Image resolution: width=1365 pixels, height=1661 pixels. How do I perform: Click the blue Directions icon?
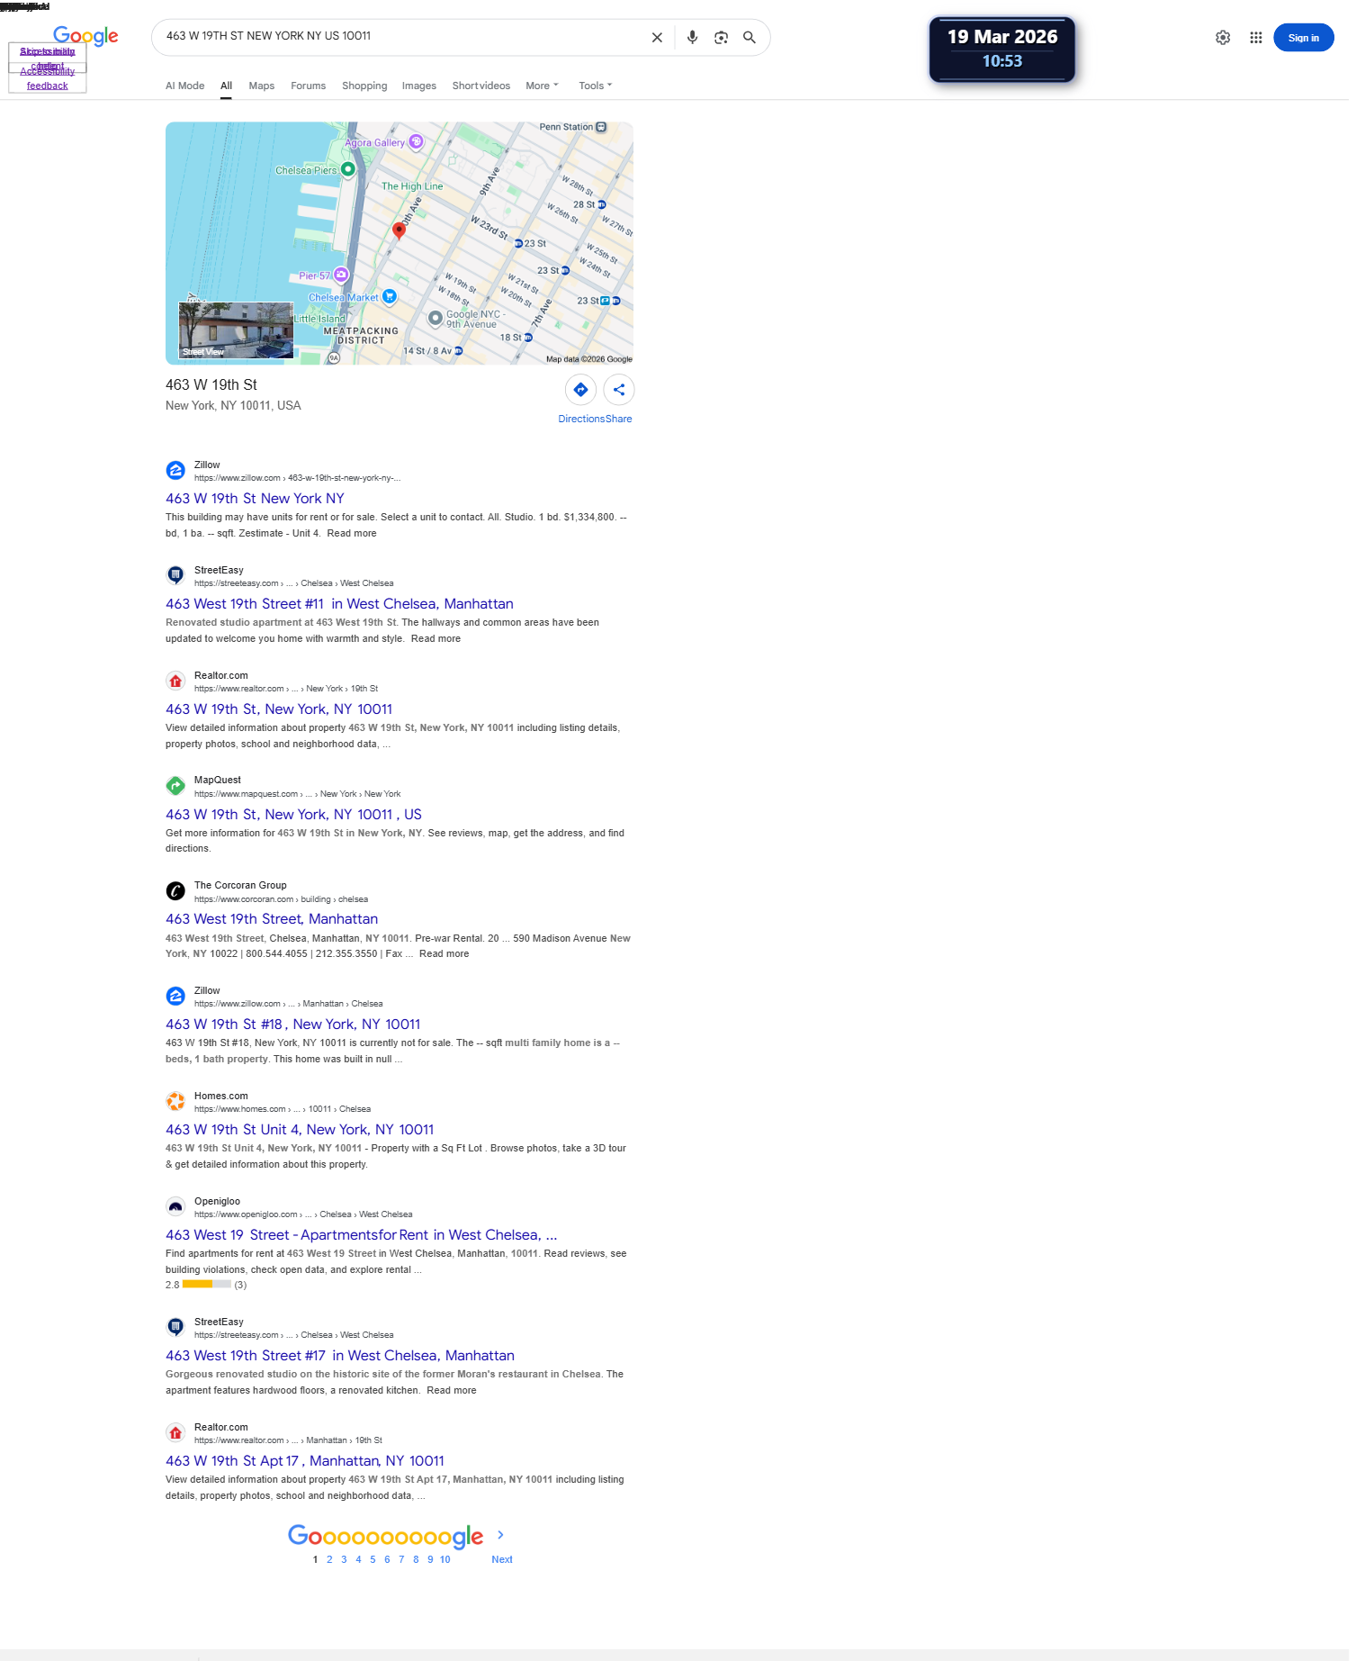[580, 390]
